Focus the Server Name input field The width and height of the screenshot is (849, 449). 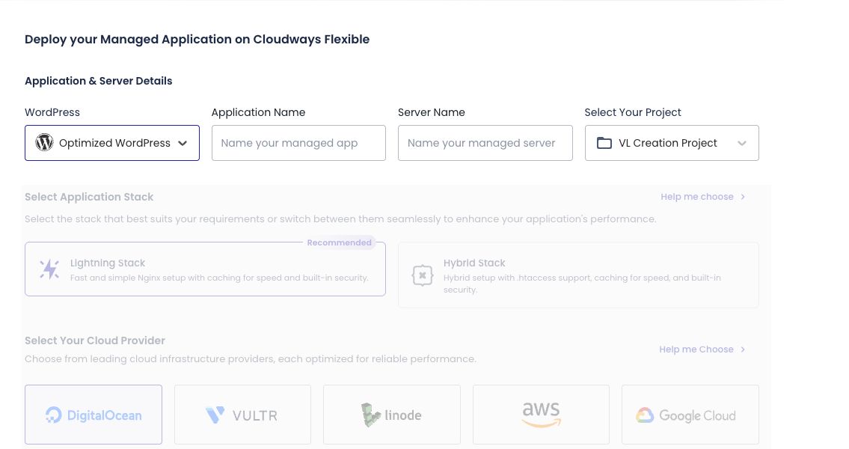[x=485, y=143]
